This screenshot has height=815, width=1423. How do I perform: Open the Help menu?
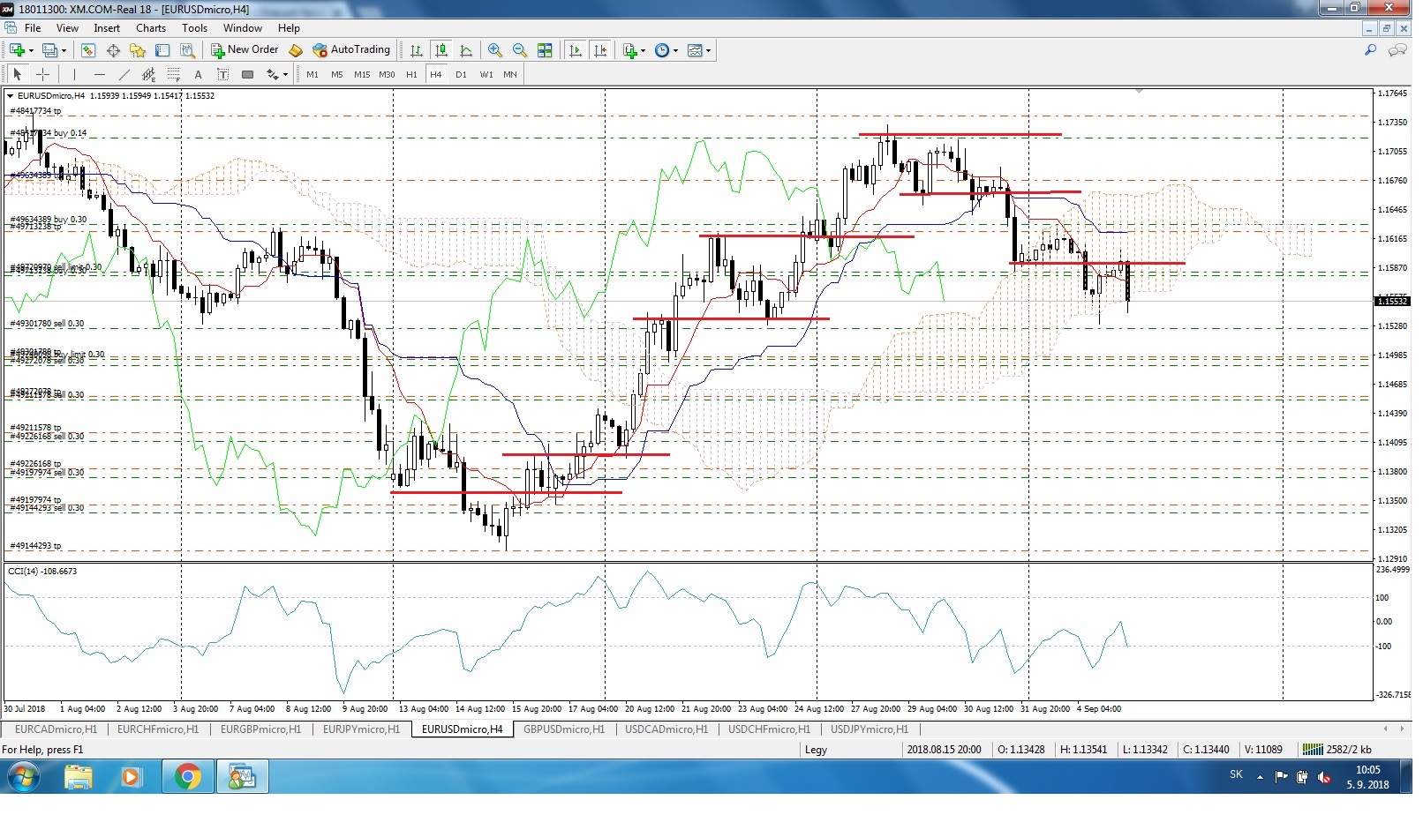point(289,27)
